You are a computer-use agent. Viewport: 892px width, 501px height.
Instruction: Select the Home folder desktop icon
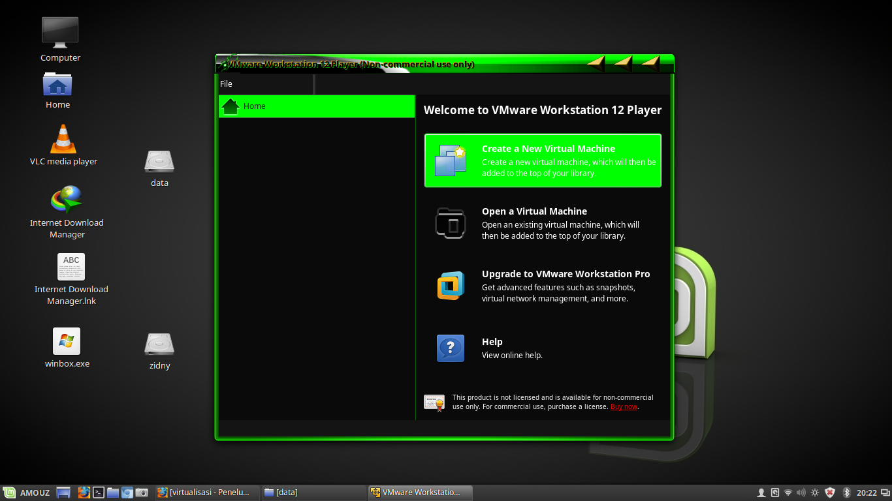[x=57, y=91]
